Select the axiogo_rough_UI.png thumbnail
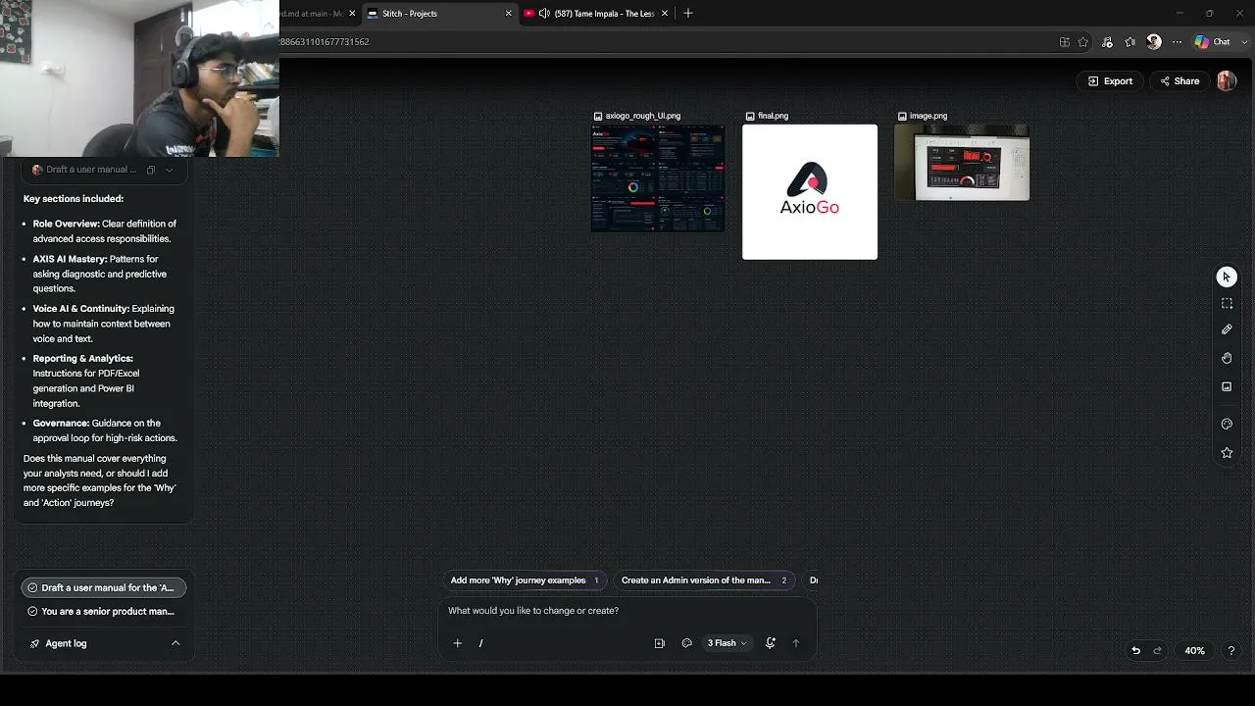Image resolution: width=1255 pixels, height=706 pixels. (x=658, y=178)
